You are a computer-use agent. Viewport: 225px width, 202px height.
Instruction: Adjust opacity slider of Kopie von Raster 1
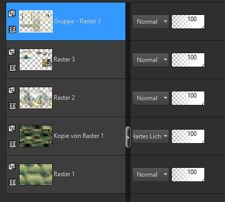pyautogui.click(x=188, y=136)
